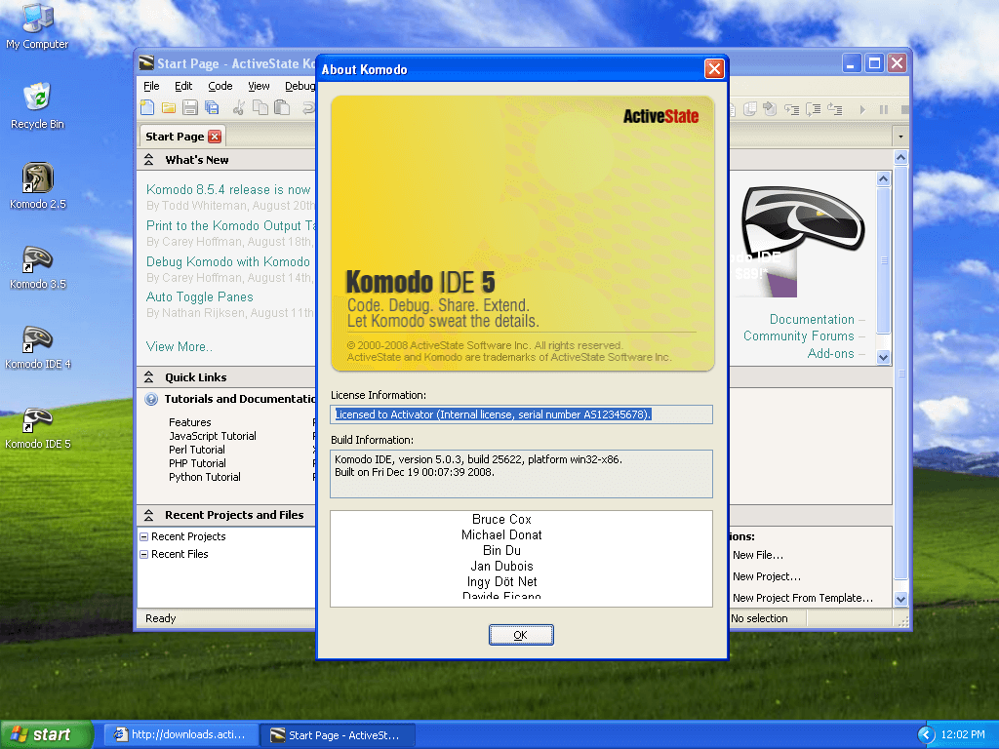Click inside the License Information text field

point(521,414)
